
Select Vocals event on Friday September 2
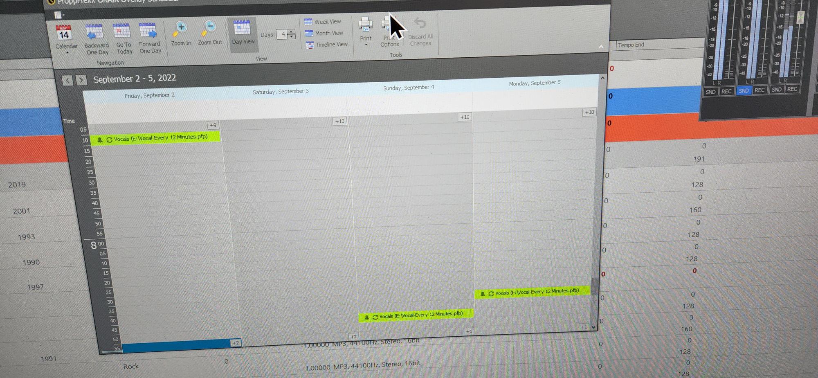tap(155, 138)
